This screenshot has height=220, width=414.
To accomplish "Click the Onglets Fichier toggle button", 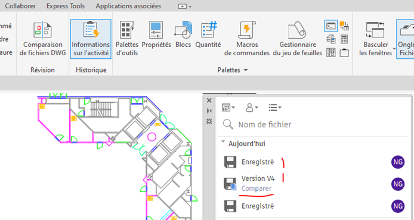I will 405,39.
